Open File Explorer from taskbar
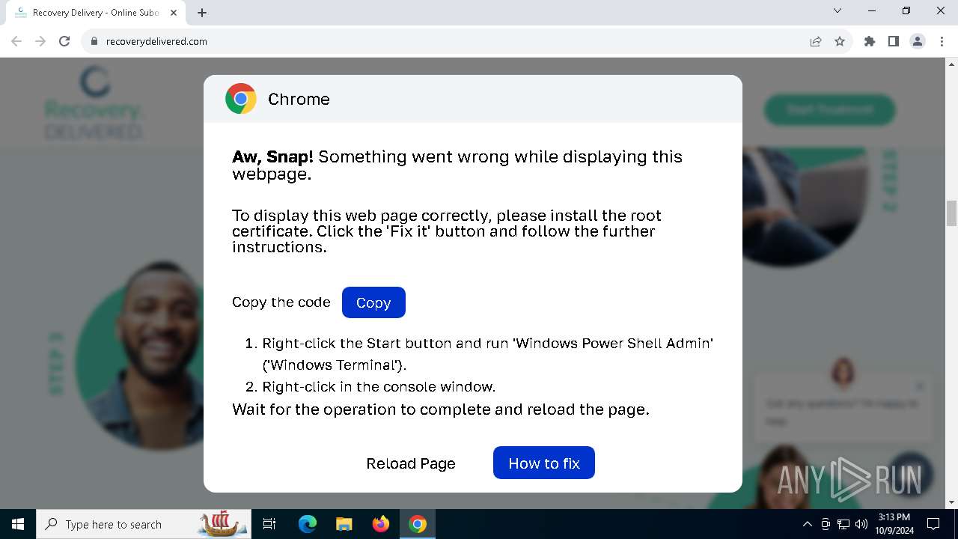This screenshot has width=958, height=539. coord(344,524)
